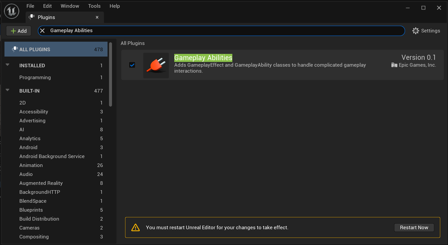
Task: Click the All Plugins heading
Action: (x=133, y=43)
